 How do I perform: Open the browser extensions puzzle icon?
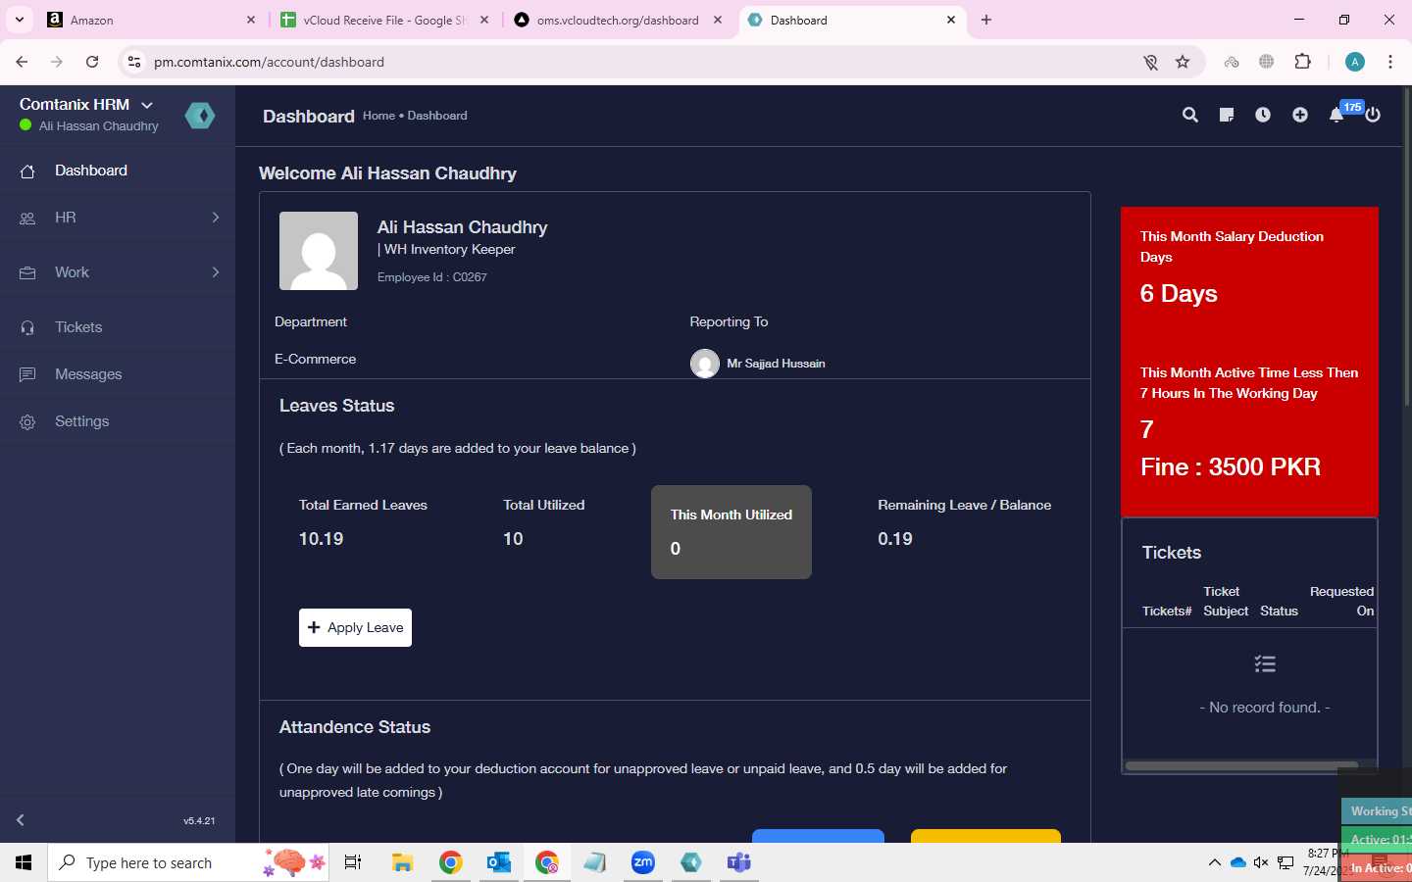coord(1303,62)
